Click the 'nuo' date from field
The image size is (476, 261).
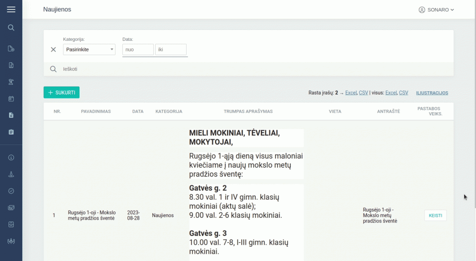(138, 49)
